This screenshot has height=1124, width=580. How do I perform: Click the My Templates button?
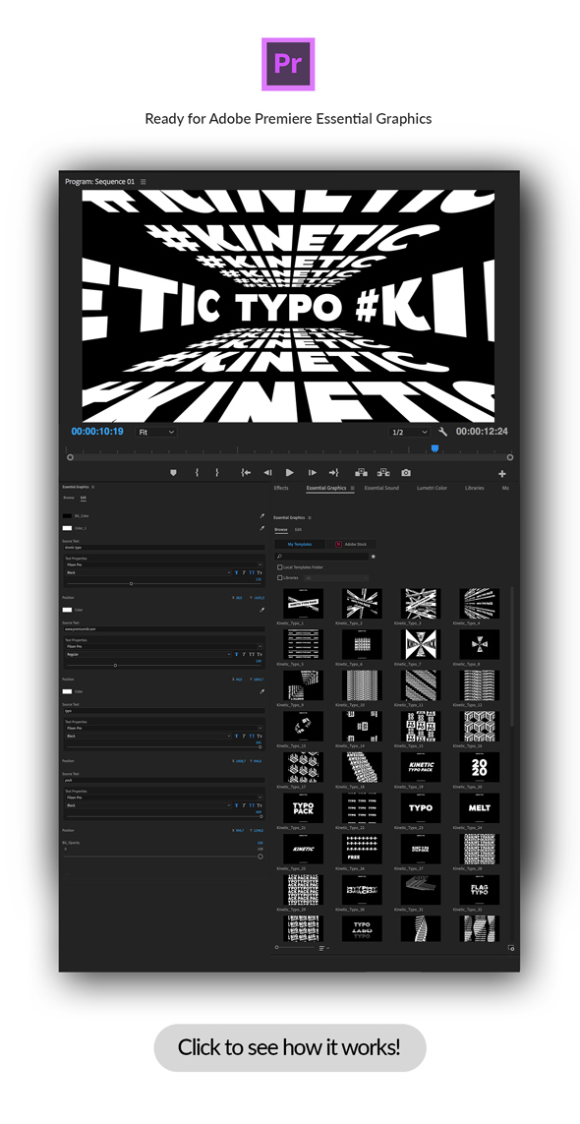click(300, 544)
